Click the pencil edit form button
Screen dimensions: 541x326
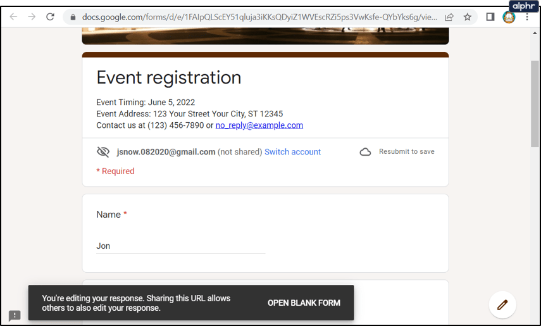[502, 304]
